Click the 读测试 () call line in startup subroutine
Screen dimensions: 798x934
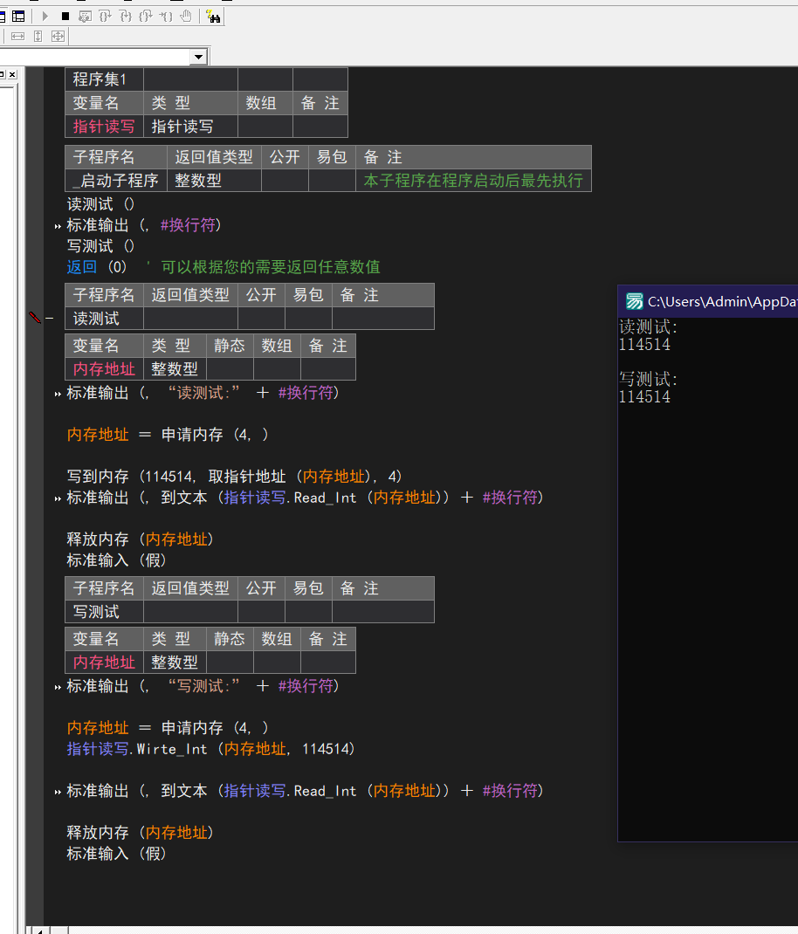pyautogui.click(x=100, y=204)
